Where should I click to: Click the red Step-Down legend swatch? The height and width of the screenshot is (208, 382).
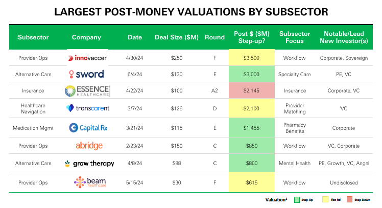point(350,199)
